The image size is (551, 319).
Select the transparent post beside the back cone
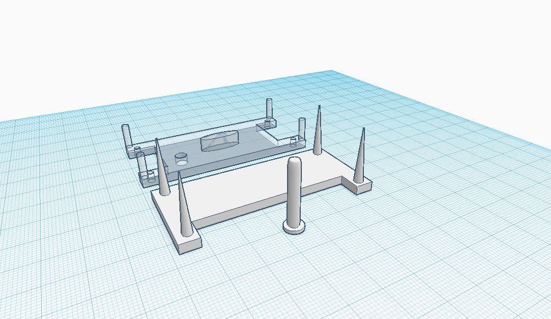tap(302, 128)
